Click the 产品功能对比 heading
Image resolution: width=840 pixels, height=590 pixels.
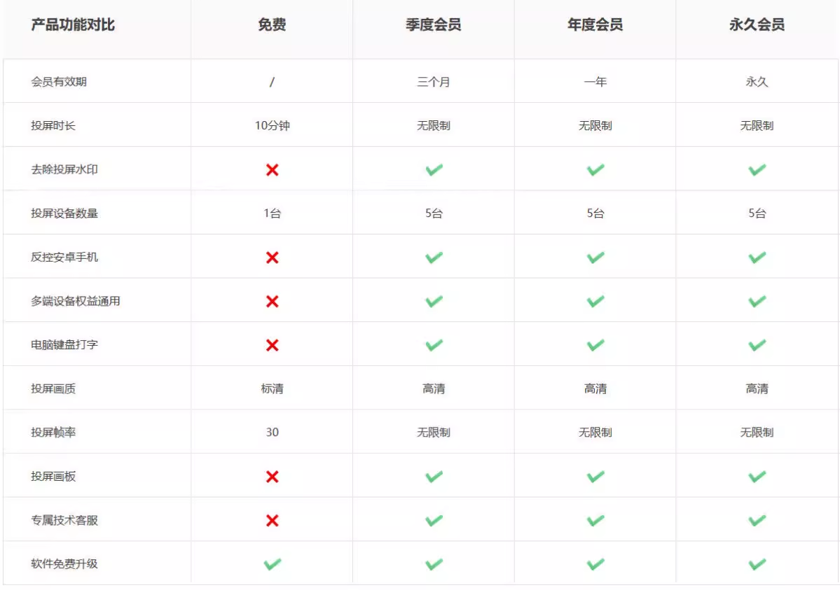73,25
